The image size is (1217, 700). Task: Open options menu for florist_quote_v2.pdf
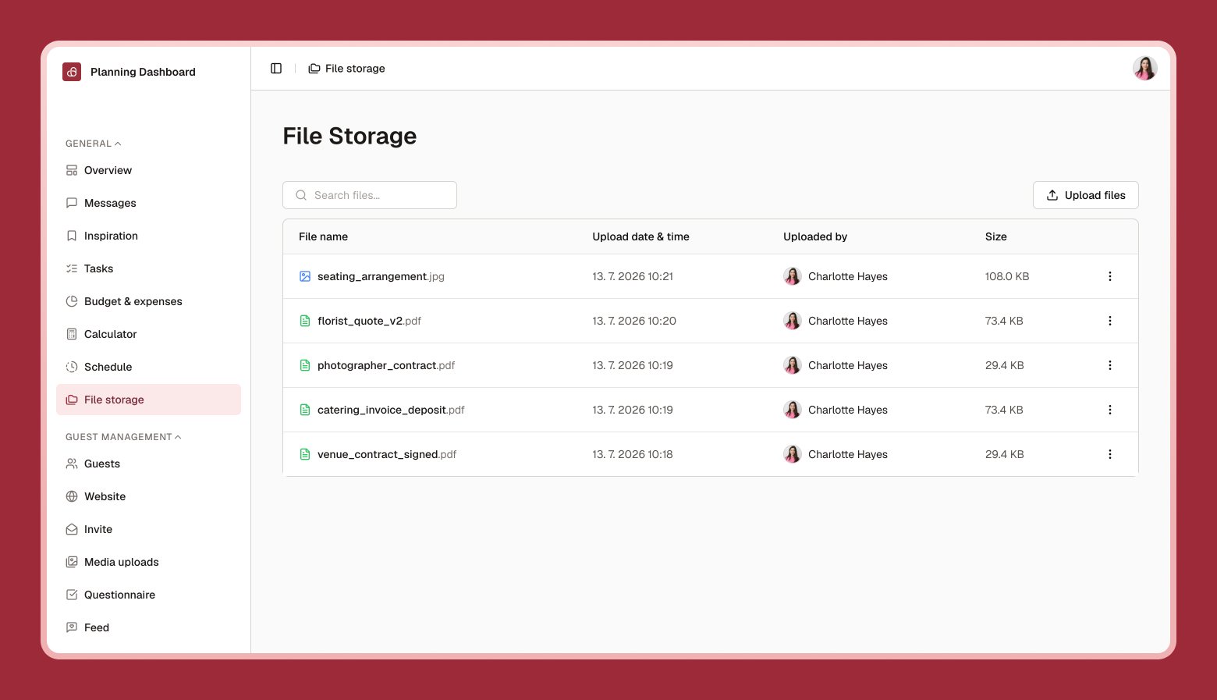coord(1110,321)
